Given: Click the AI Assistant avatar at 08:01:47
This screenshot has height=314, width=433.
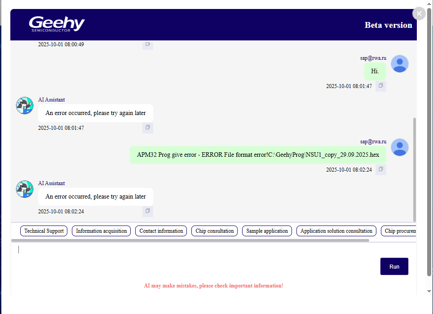Looking at the screenshot, I should point(25,106).
